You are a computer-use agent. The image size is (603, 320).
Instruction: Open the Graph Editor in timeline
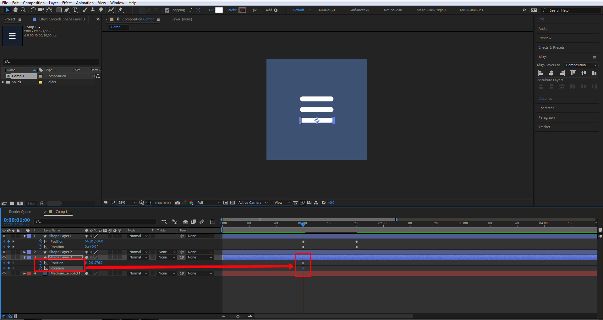pos(212,222)
